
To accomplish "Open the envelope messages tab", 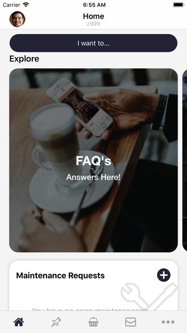I will [131, 322].
